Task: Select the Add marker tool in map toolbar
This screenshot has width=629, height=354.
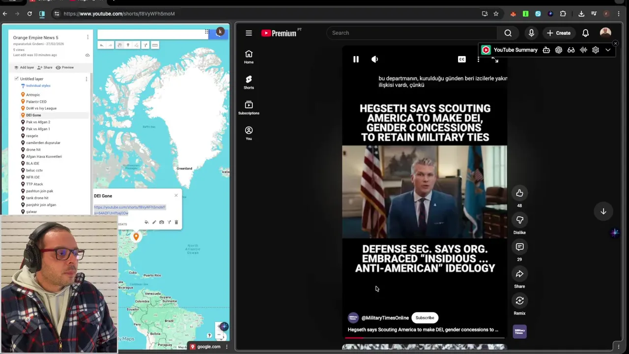Action: pyautogui.click(x=128, y=45)
